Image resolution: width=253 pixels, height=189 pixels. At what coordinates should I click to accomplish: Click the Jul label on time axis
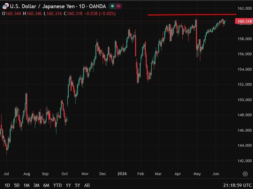tap(6, 174)
